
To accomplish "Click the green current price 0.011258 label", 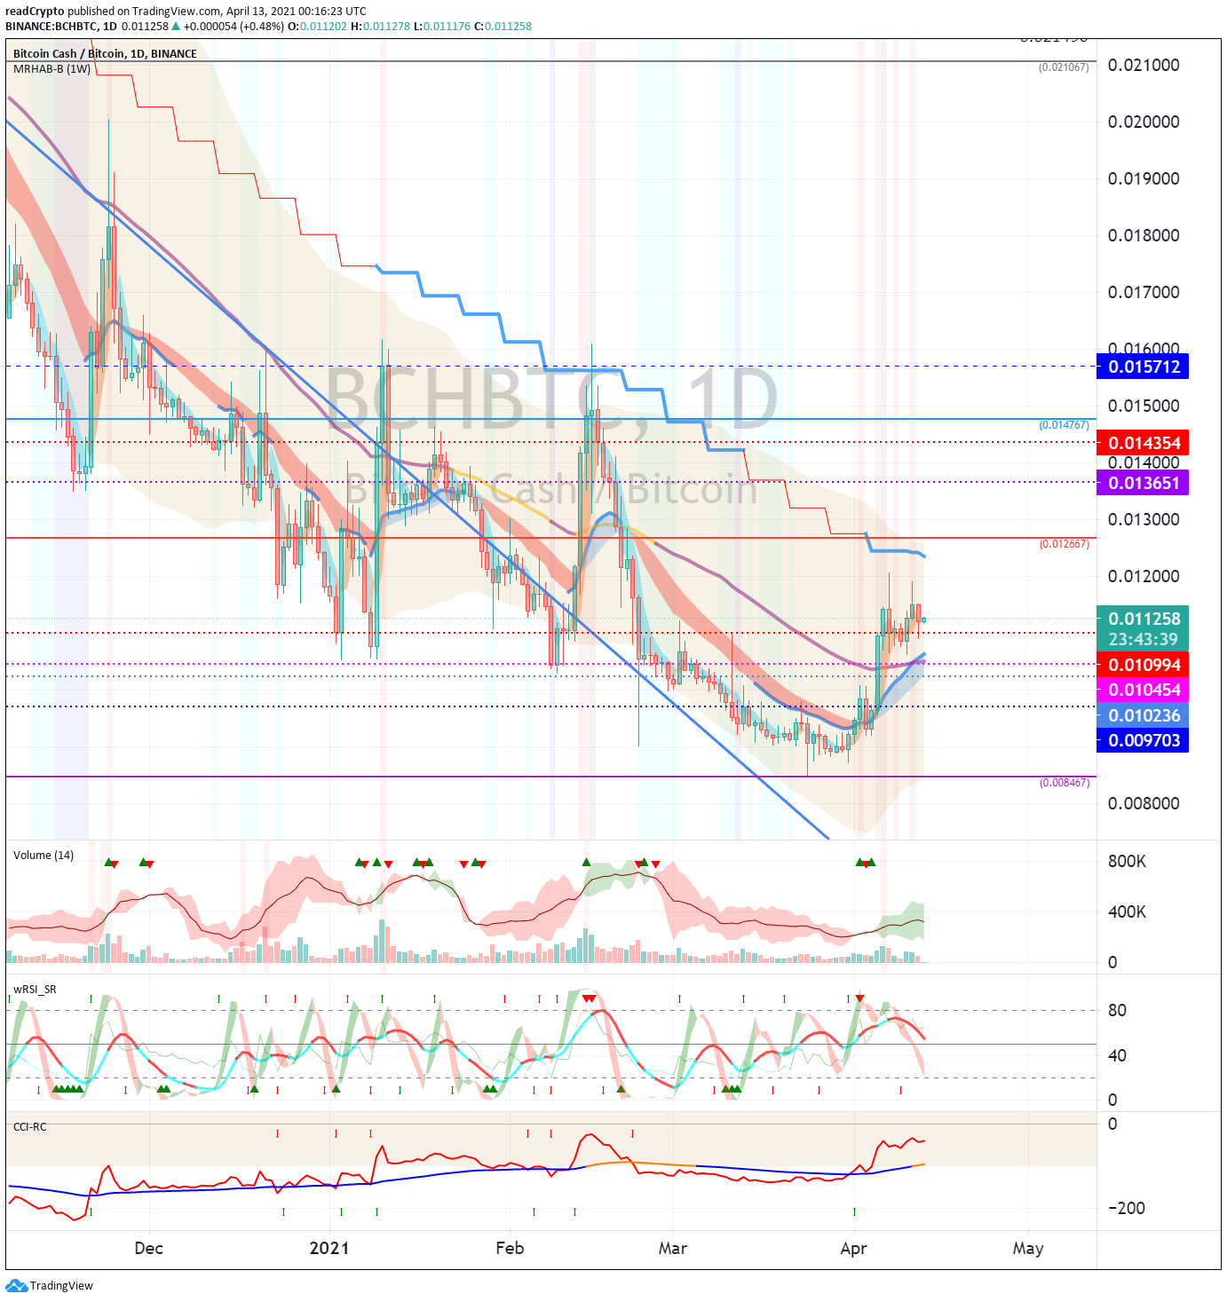I will point(1143,619).
